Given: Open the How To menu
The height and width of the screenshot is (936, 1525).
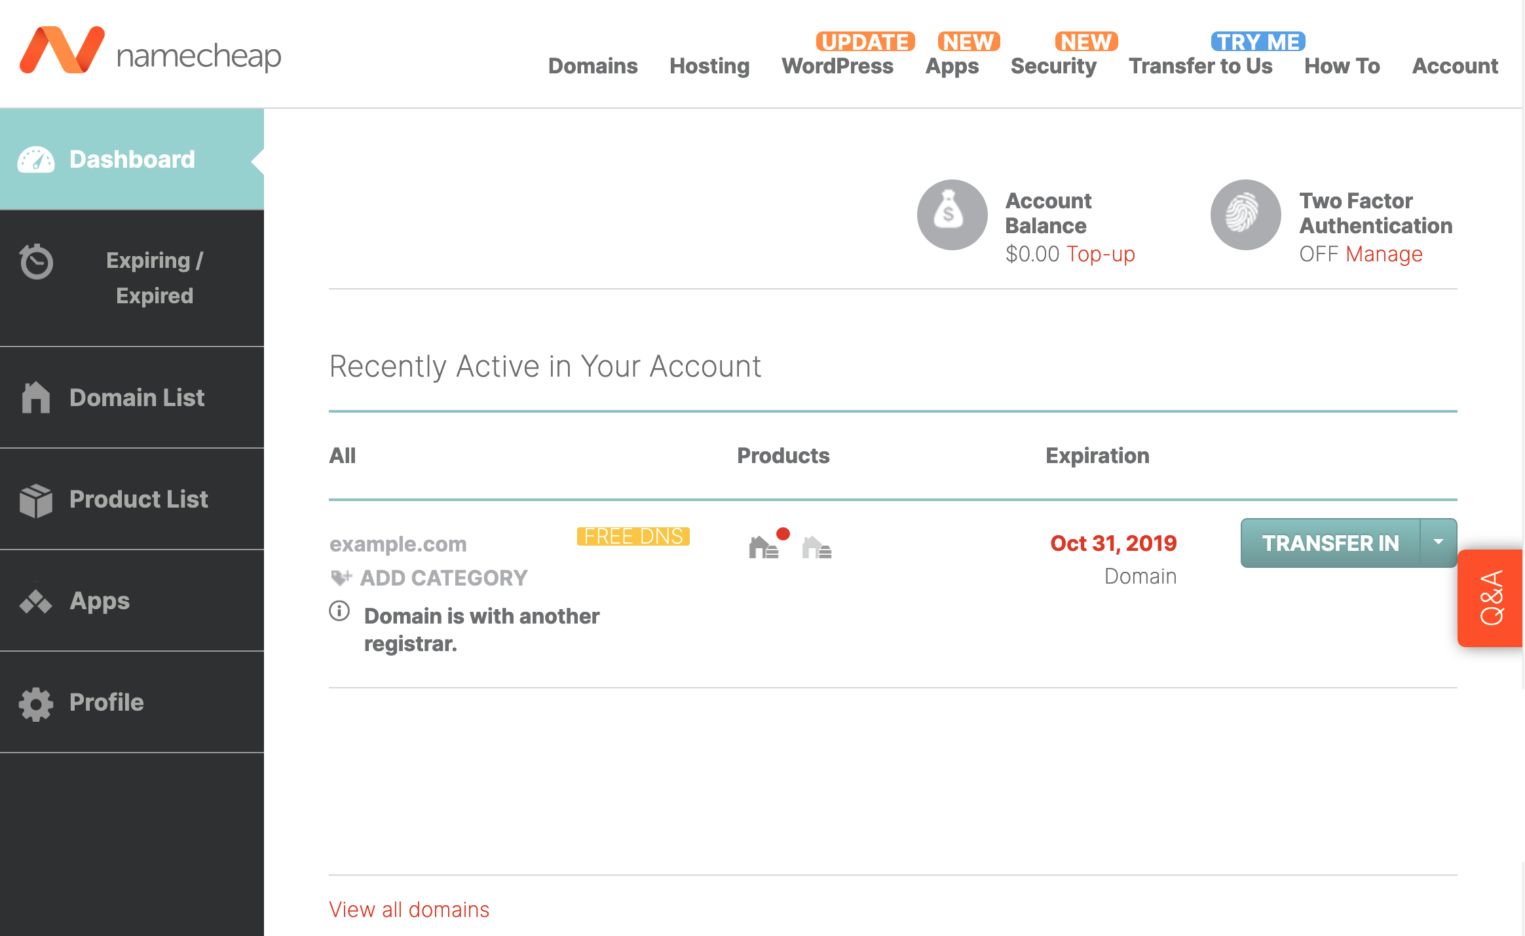Looking at the screenshot, I should 1342,66.
